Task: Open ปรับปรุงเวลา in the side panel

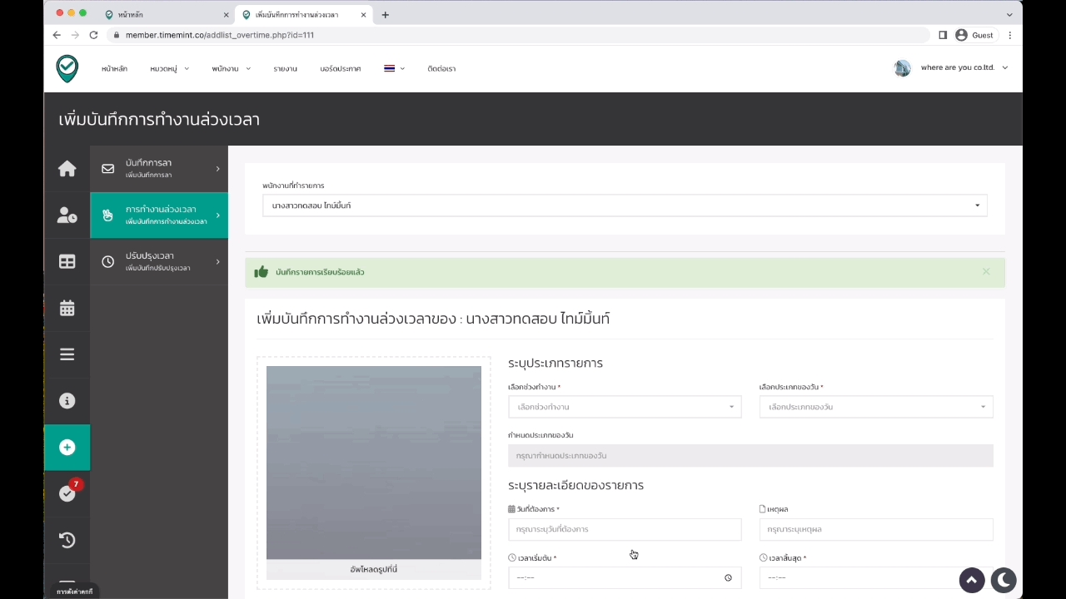Action: pos(158,262)
